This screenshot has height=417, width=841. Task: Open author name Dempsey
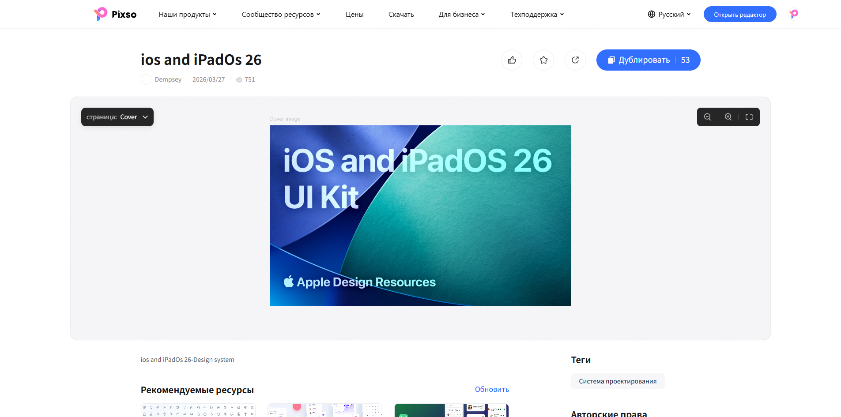click(168, 79)
